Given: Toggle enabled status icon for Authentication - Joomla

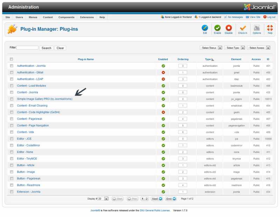Looking at the screenshot, I should click(x=163, y=66).
